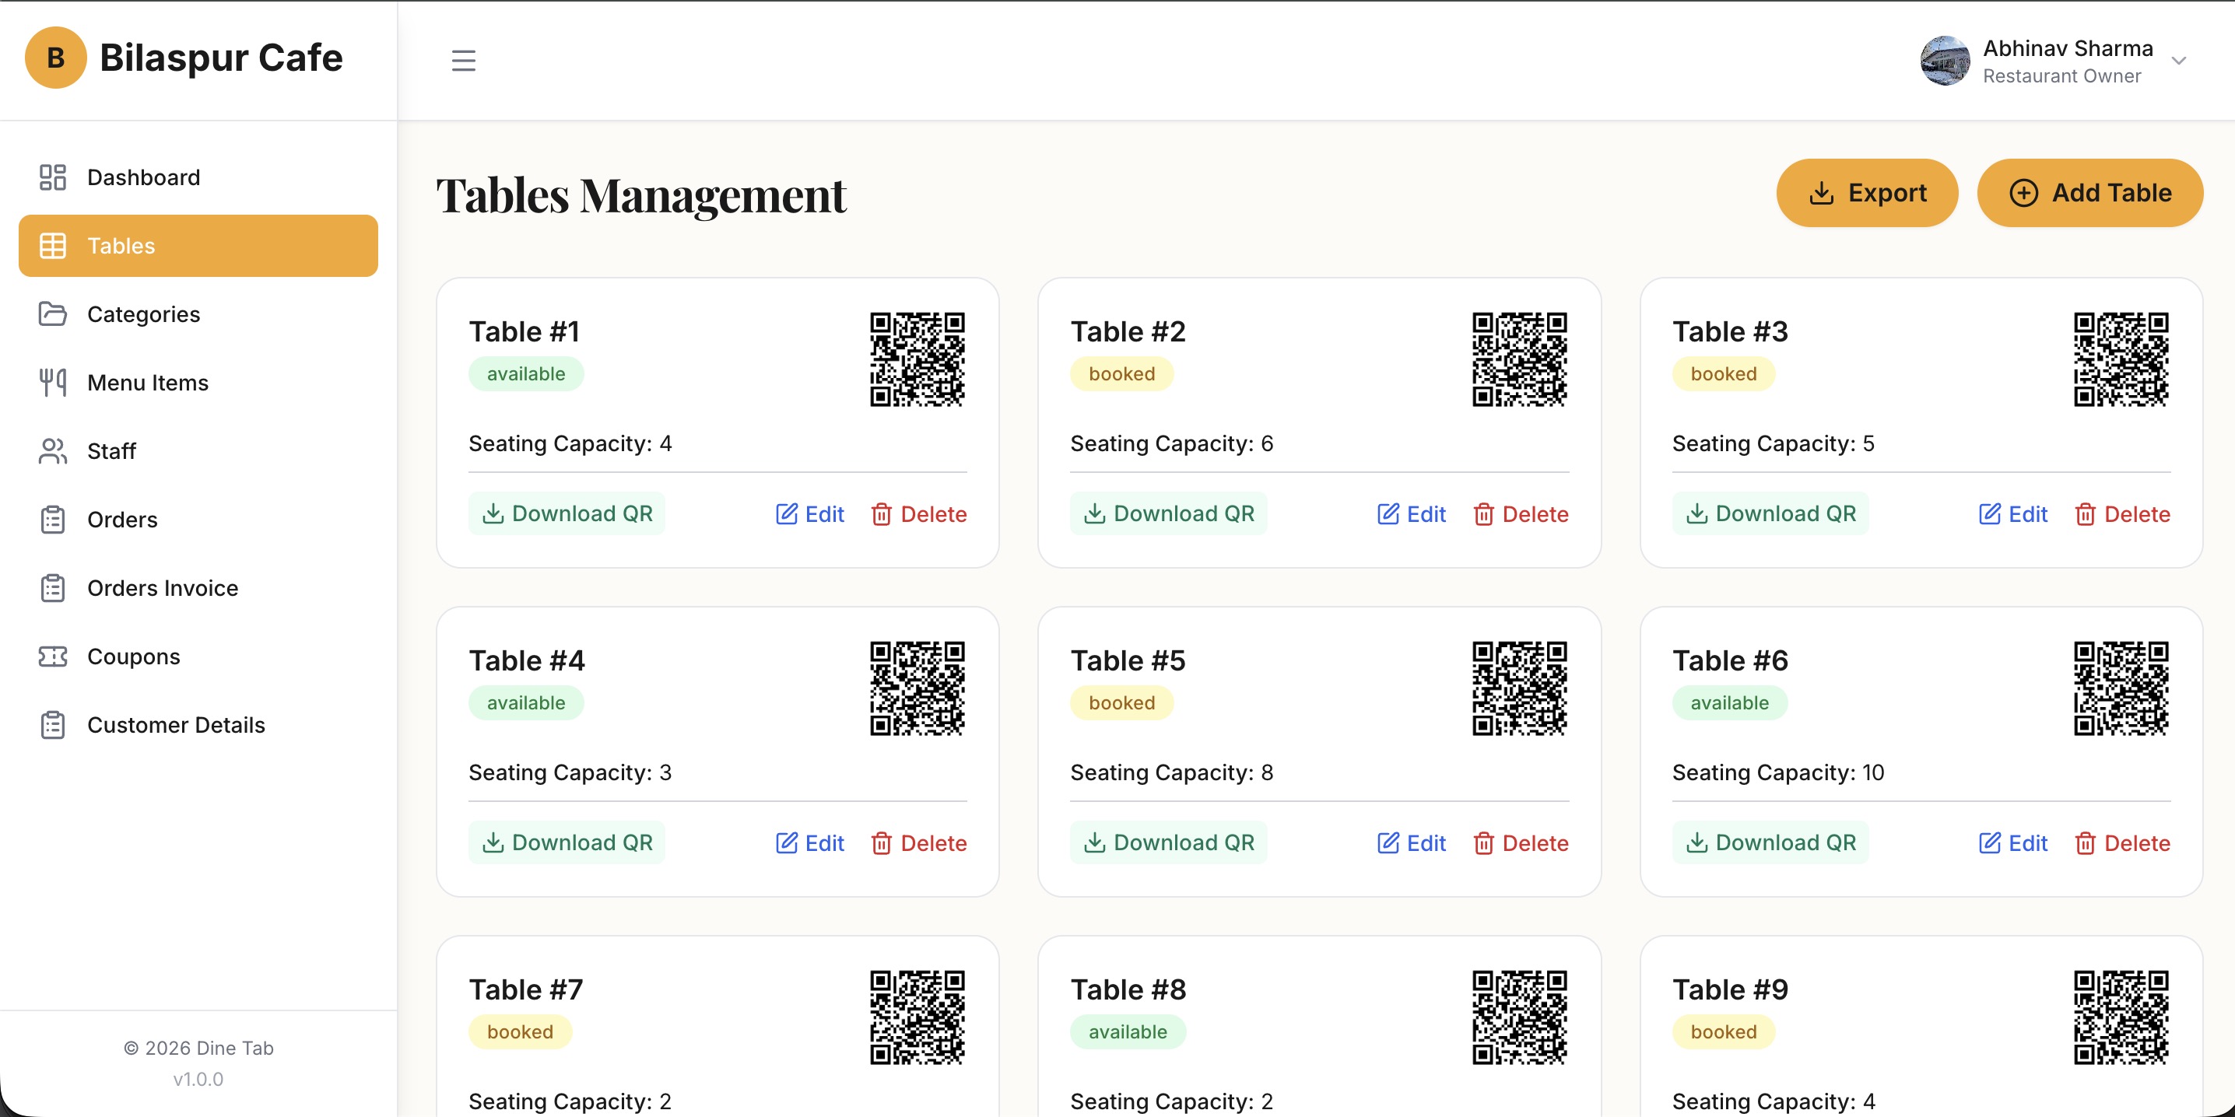Click the Table #9 title
This screenshot has height=1117, width=2235.
click(x=1730, y=989)
